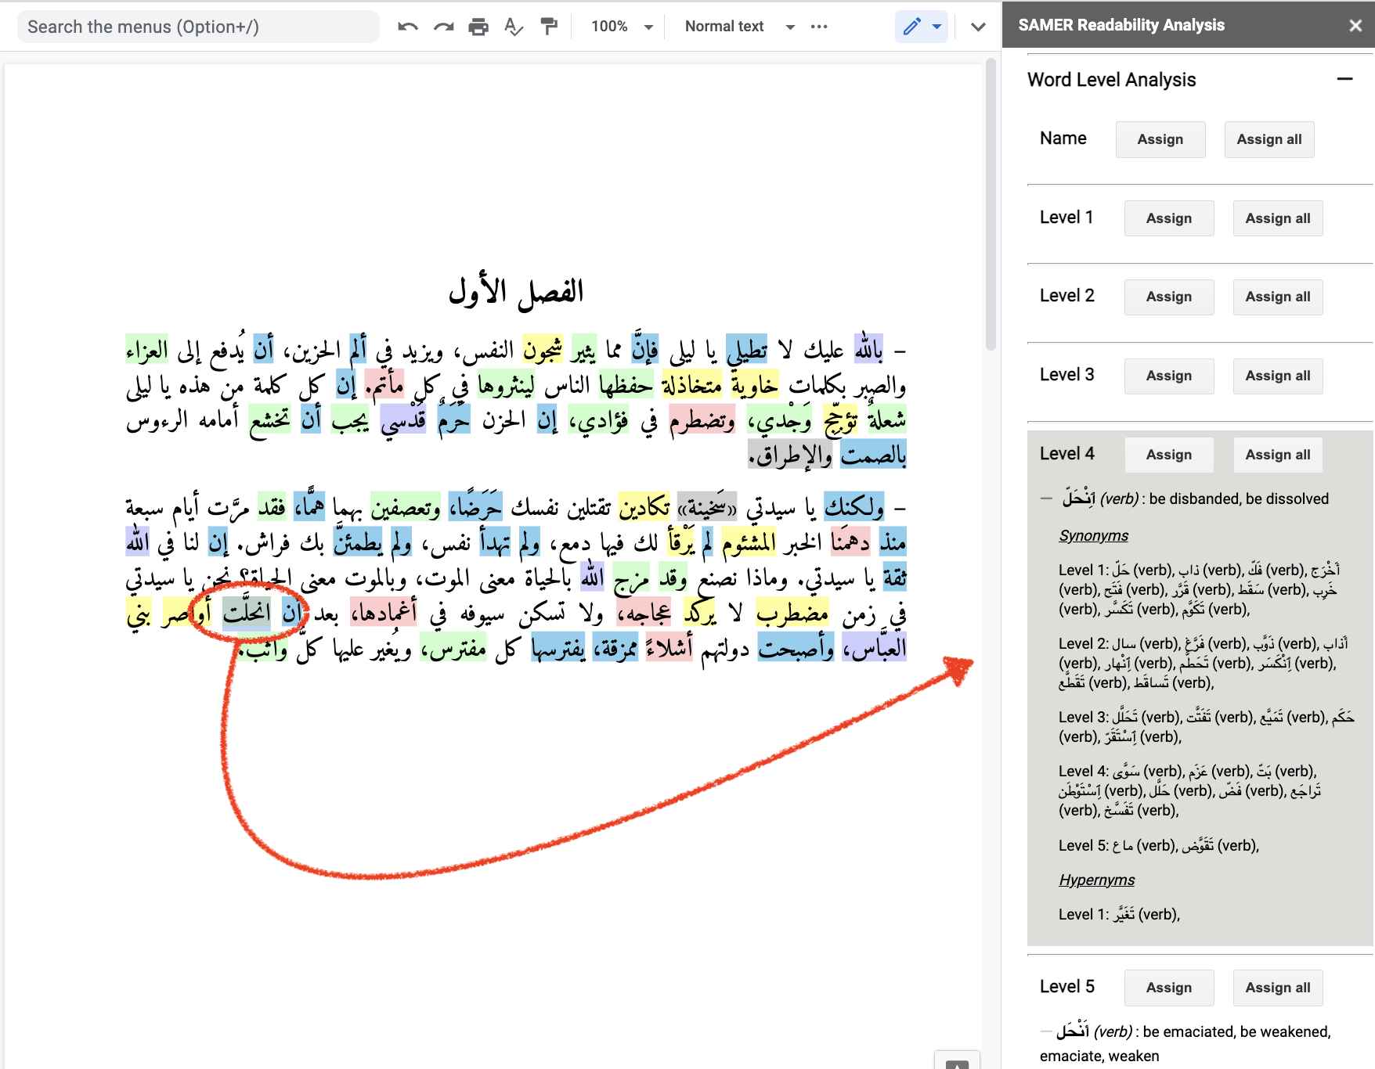Open the 100% zoom dropdown
1375x1069 pixels.
(x=623, y=27)
